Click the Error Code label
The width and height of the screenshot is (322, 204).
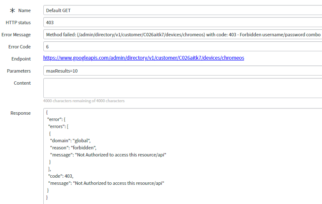point(20,47)
